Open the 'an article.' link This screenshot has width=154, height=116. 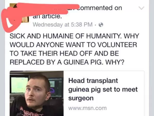point(47,16)
